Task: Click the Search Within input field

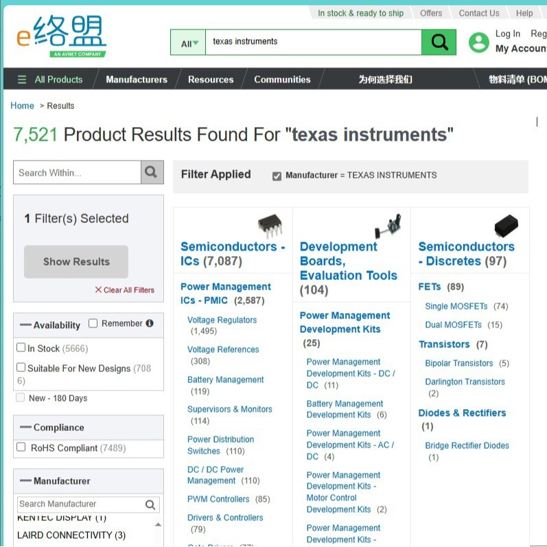Action: click(x=77, y=172)
